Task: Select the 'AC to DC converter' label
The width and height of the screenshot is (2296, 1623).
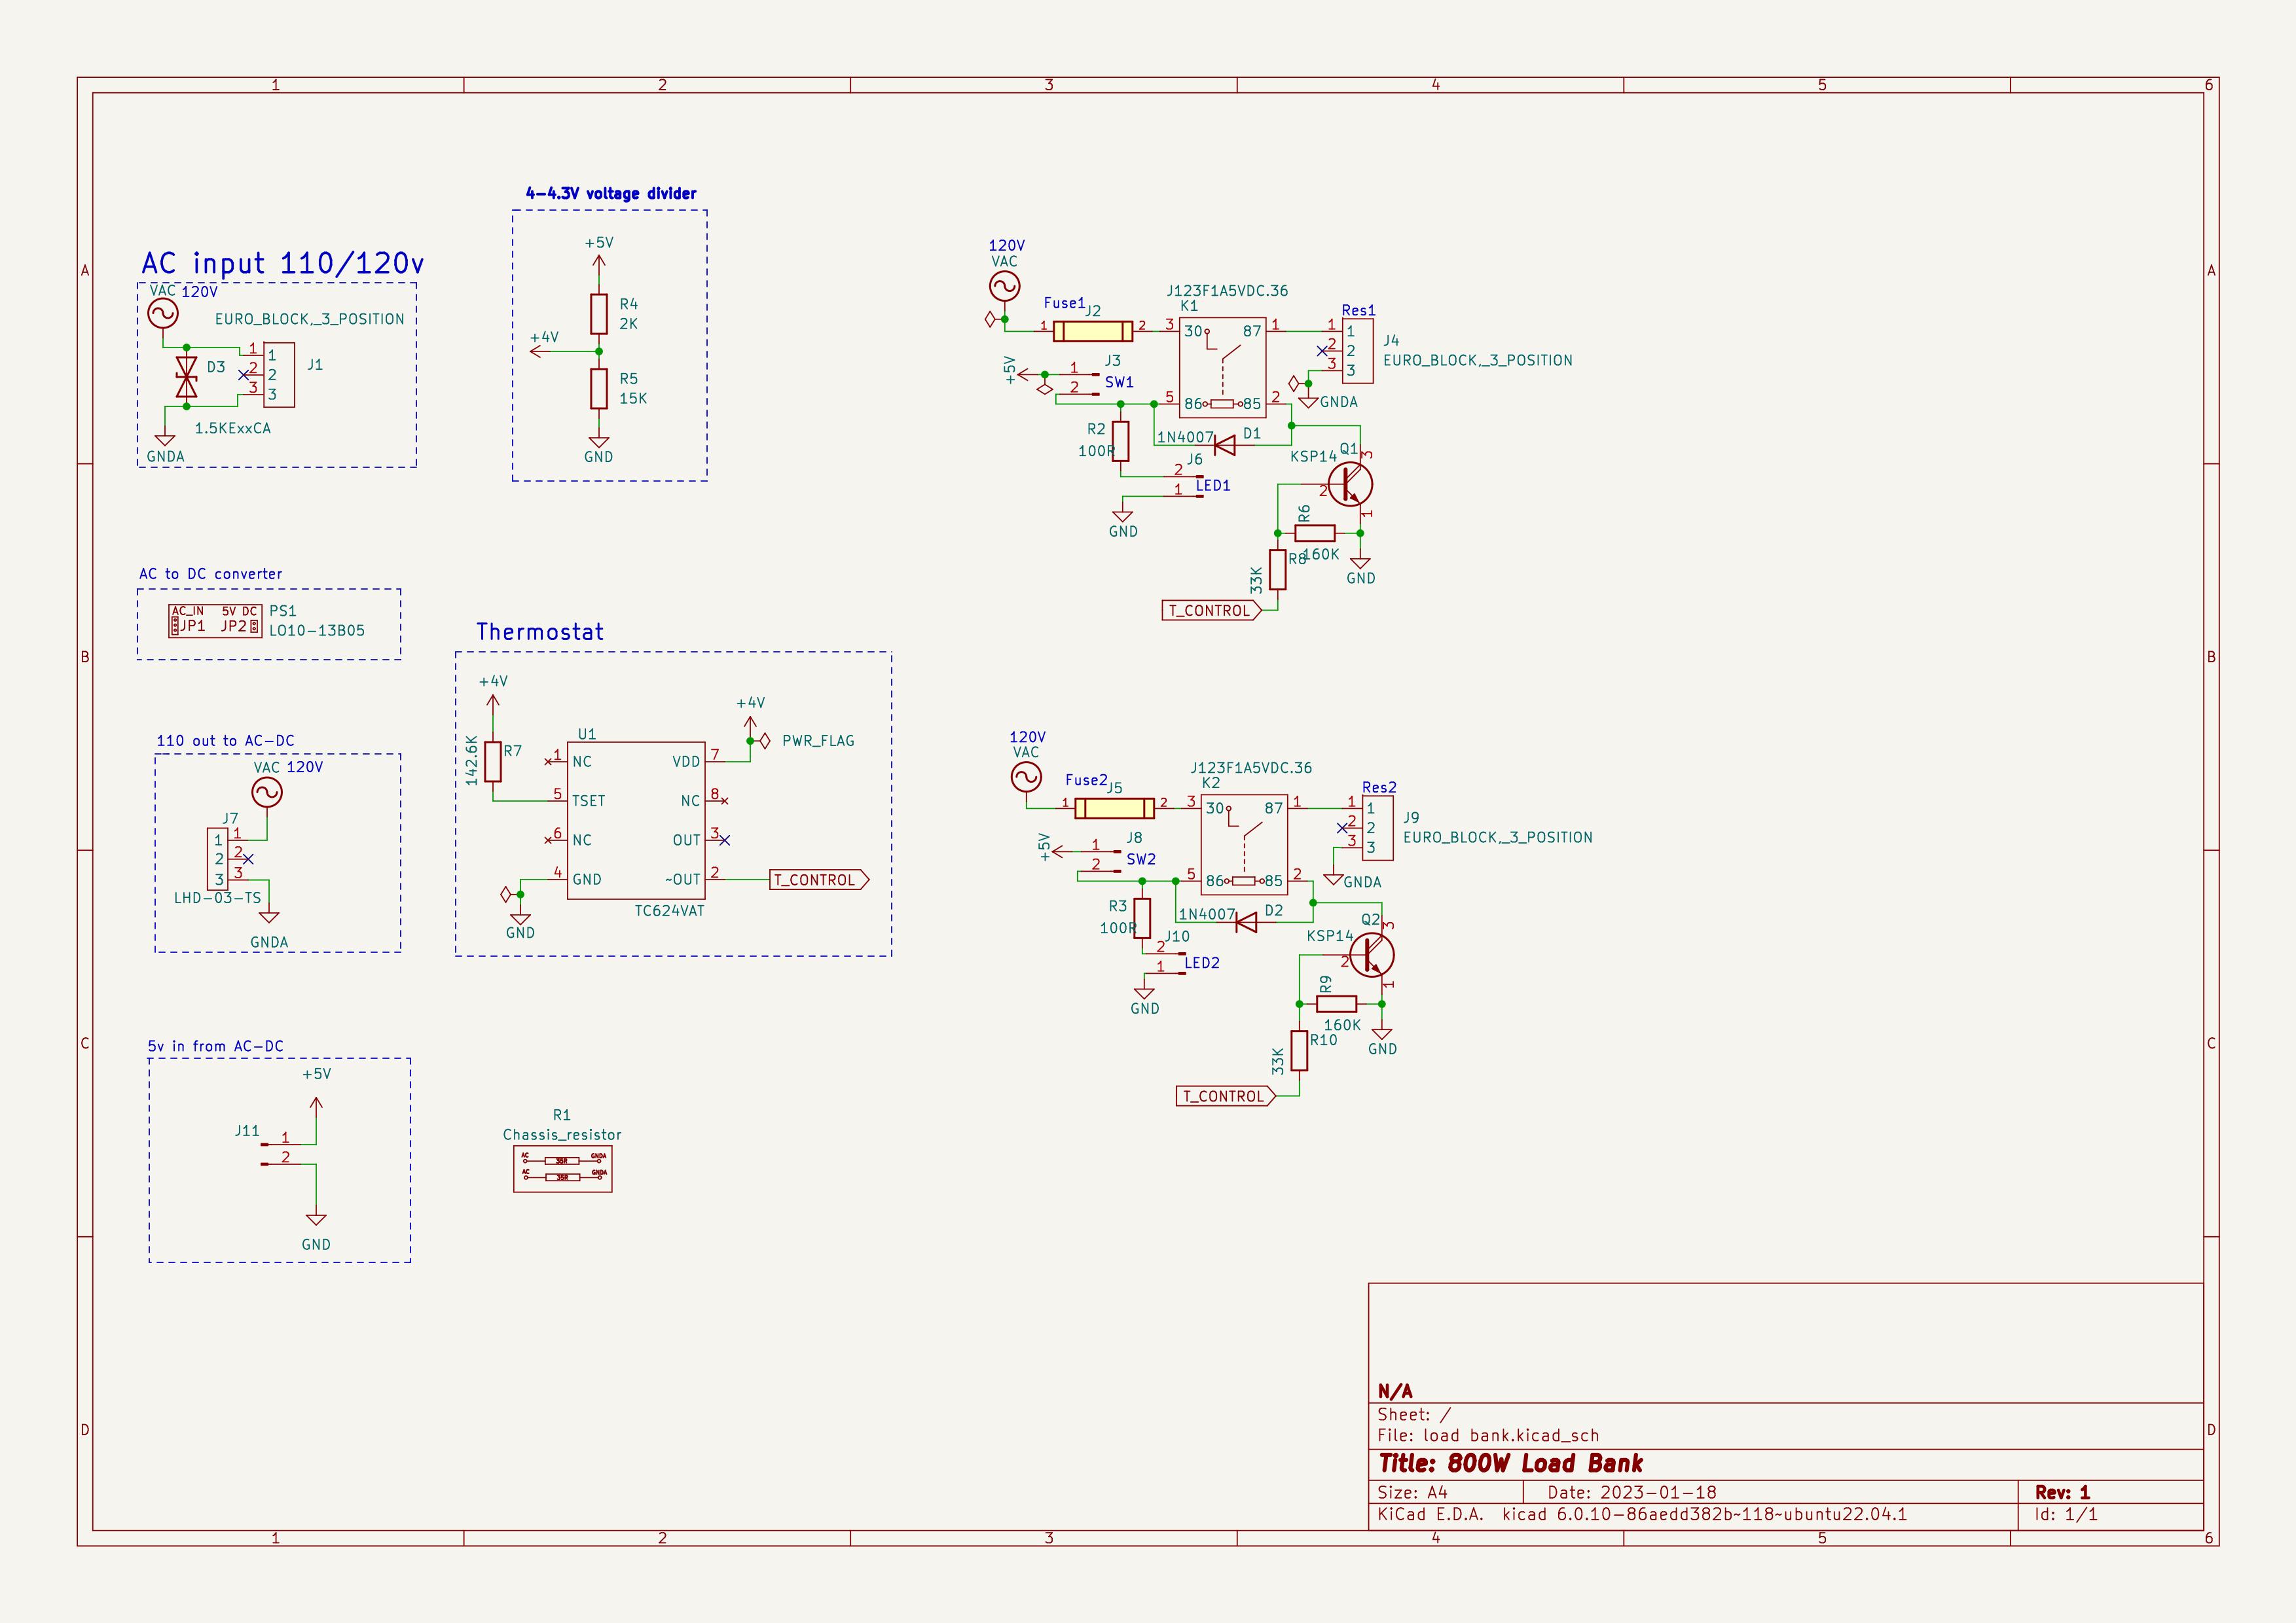Action: tap(211, 574)
